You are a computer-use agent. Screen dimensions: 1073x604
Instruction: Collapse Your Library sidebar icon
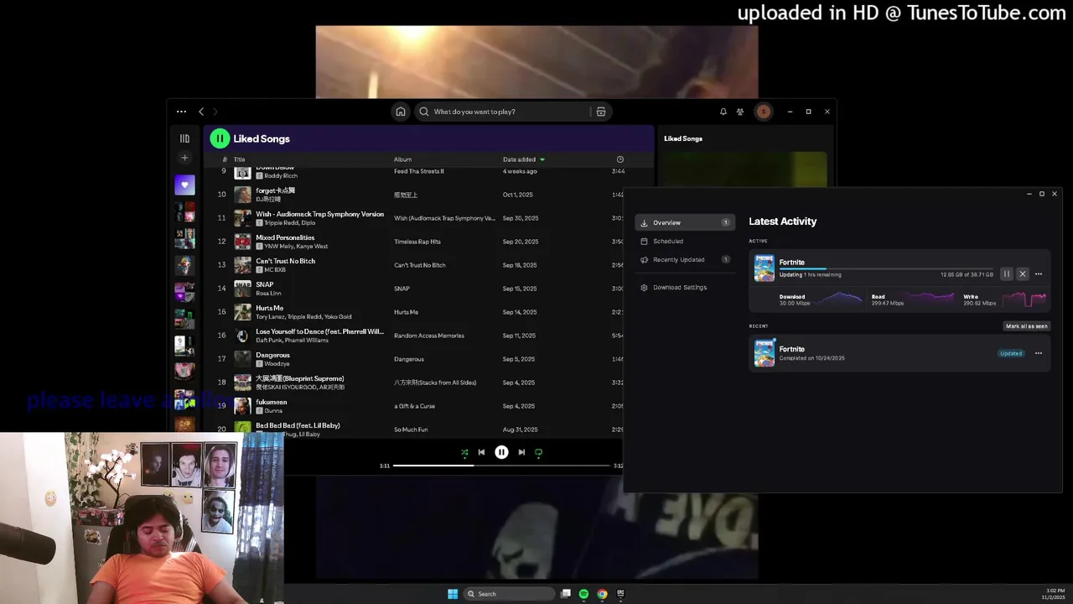(184, 138)
